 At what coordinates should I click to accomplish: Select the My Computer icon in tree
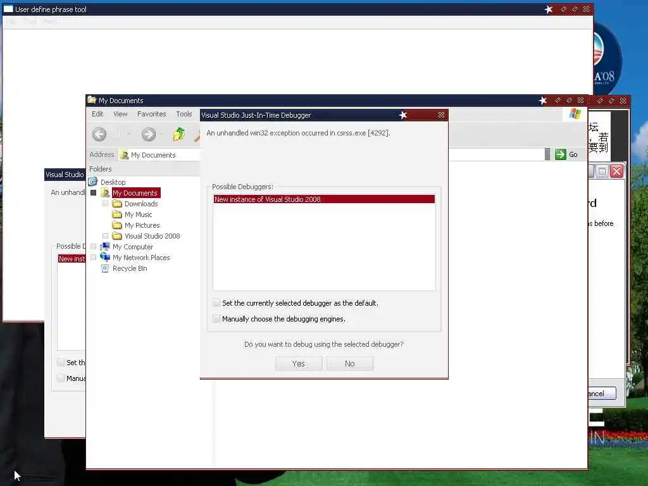[105, 246]
